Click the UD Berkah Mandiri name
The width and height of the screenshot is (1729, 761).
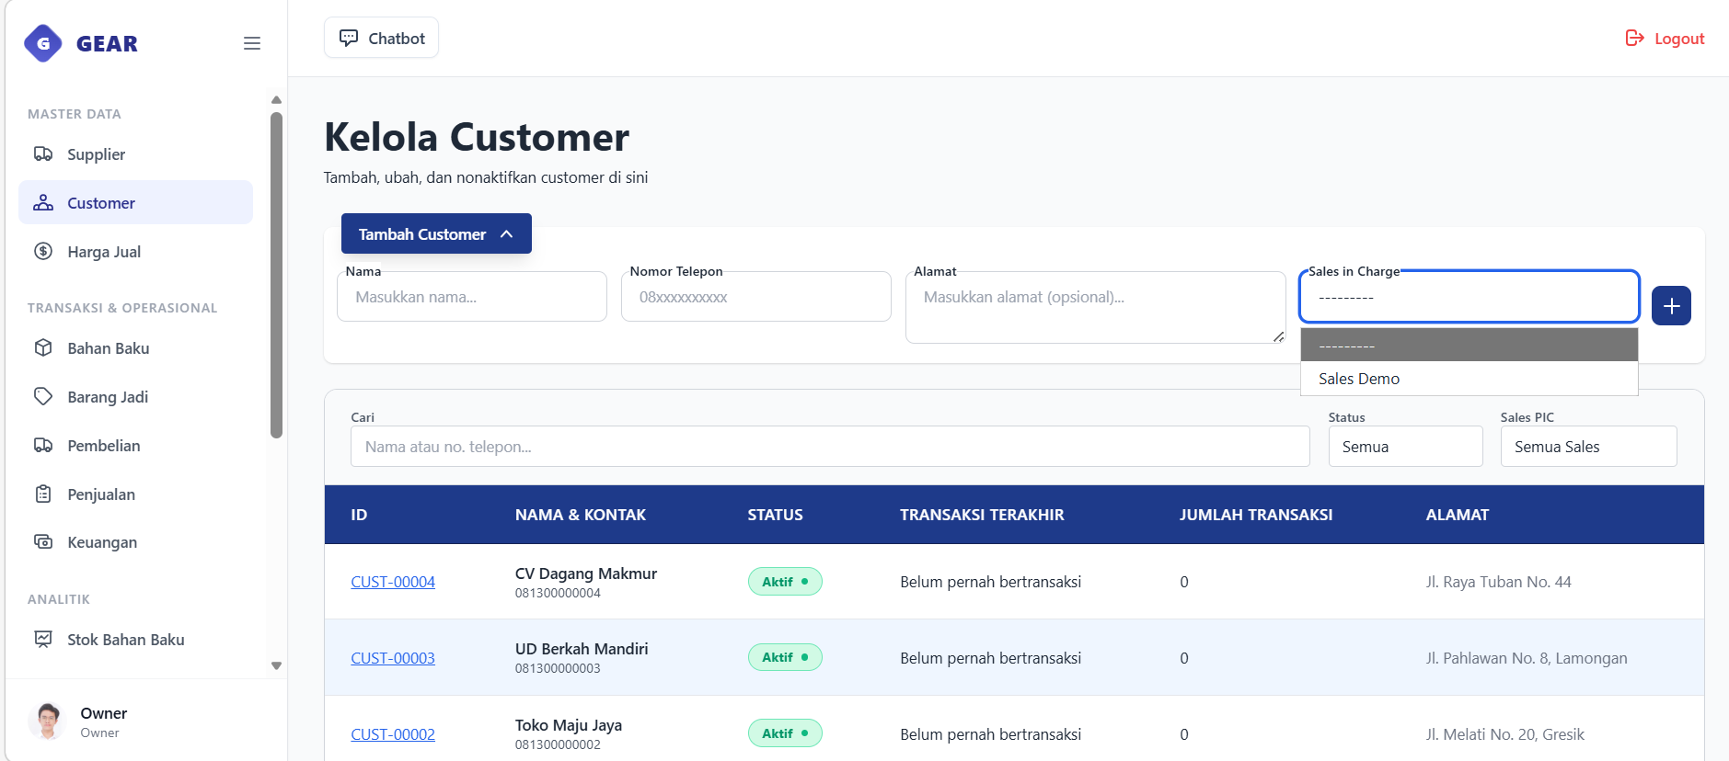[x=582, y=649]
